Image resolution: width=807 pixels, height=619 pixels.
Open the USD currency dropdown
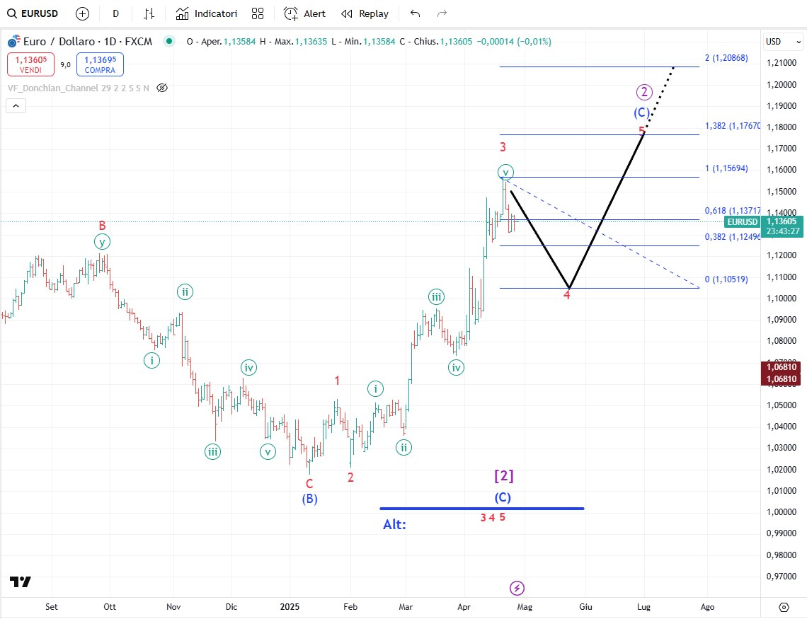point(783,42)
